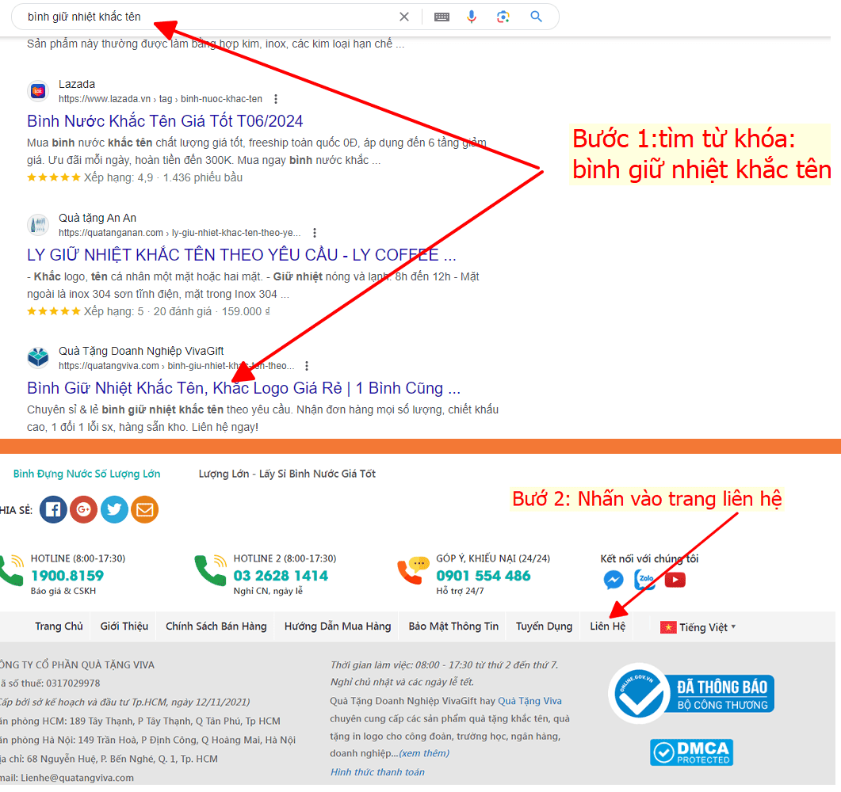This screenshot has height=792, width=841.
Task: Share page via Facebook icon
Action: tap(53, 509)
